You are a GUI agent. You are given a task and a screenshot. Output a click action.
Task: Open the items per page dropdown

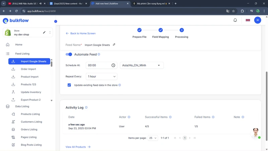tap(153, 138)
